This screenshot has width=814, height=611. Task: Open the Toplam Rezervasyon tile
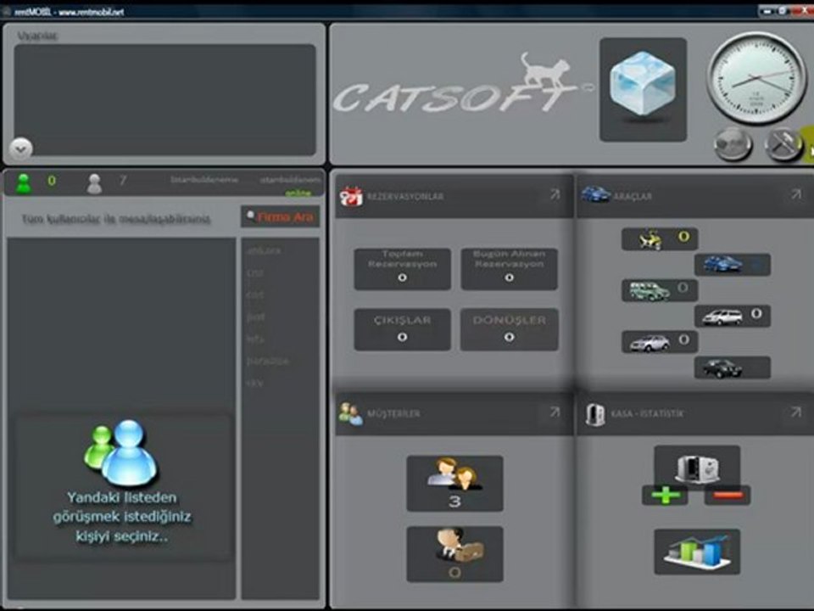402,269
